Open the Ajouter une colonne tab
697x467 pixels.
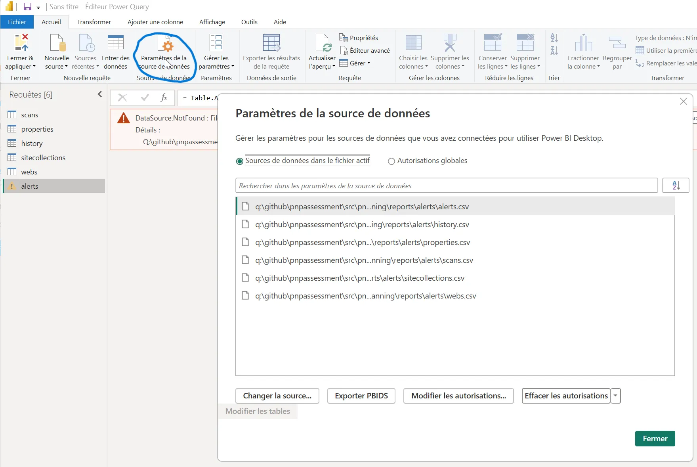[155, 22]
